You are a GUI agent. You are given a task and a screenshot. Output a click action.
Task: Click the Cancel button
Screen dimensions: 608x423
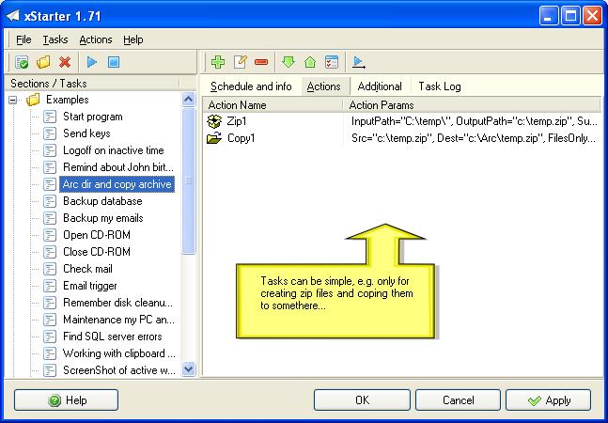pyautogui.click(x=458, y=399)
